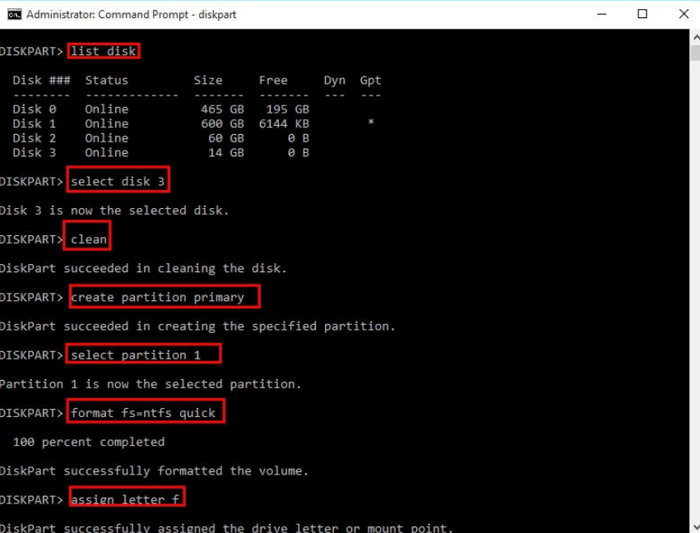Click the '6144 KB' free value
This screenshot has height=533, width=700.
(x=284, y=123)
